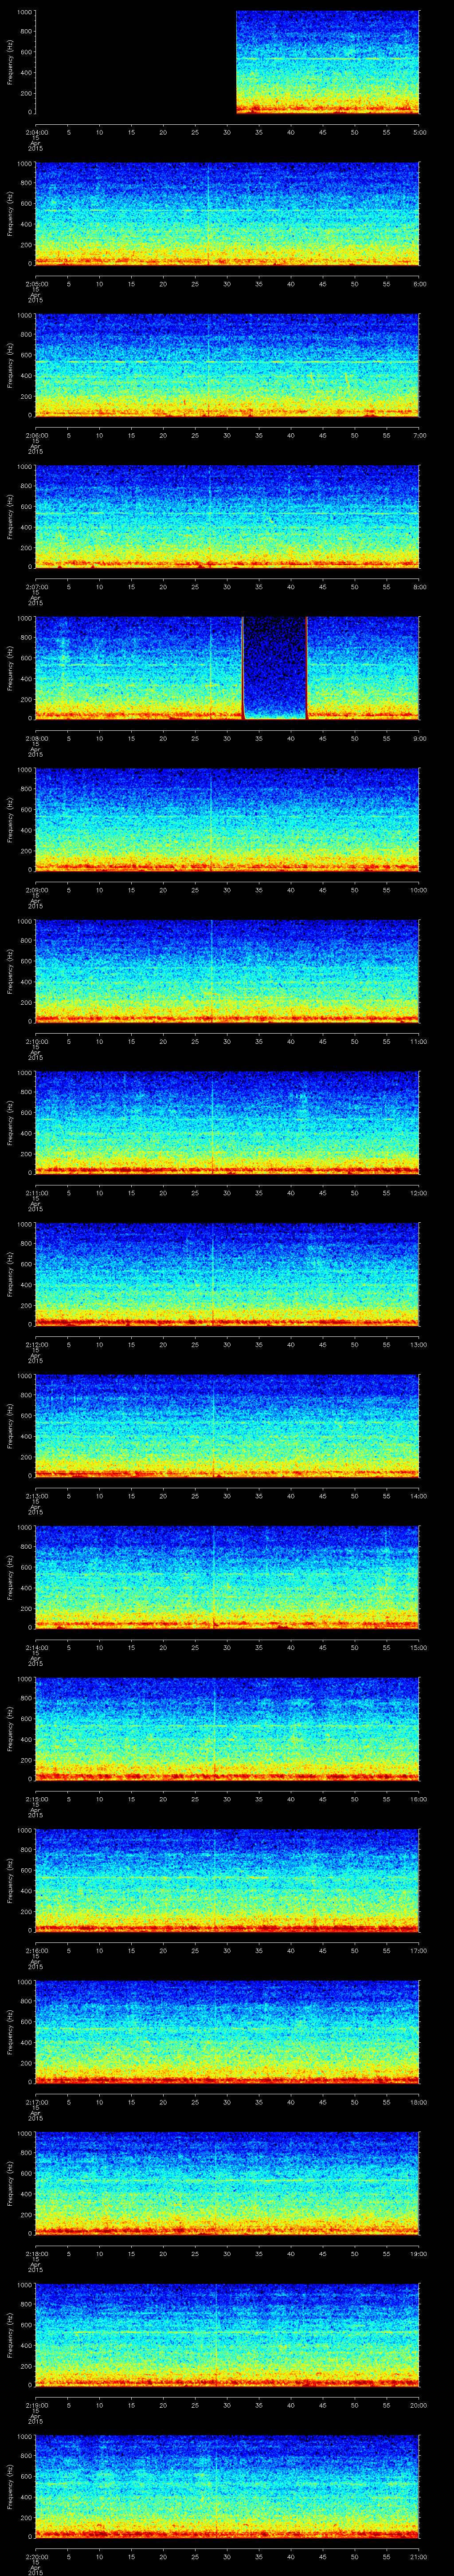
Task: Select the spectrogram starting at 2:15:00
Action: 227,1729
